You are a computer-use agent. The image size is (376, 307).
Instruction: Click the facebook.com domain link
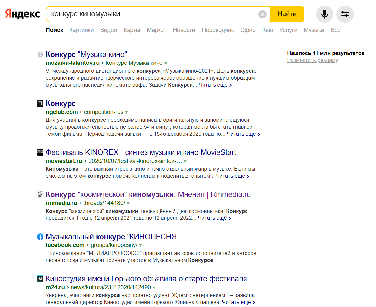[65, 245]
